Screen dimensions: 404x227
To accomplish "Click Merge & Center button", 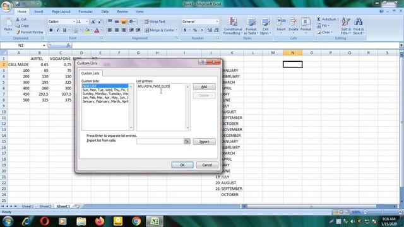I will click(159, 30).
